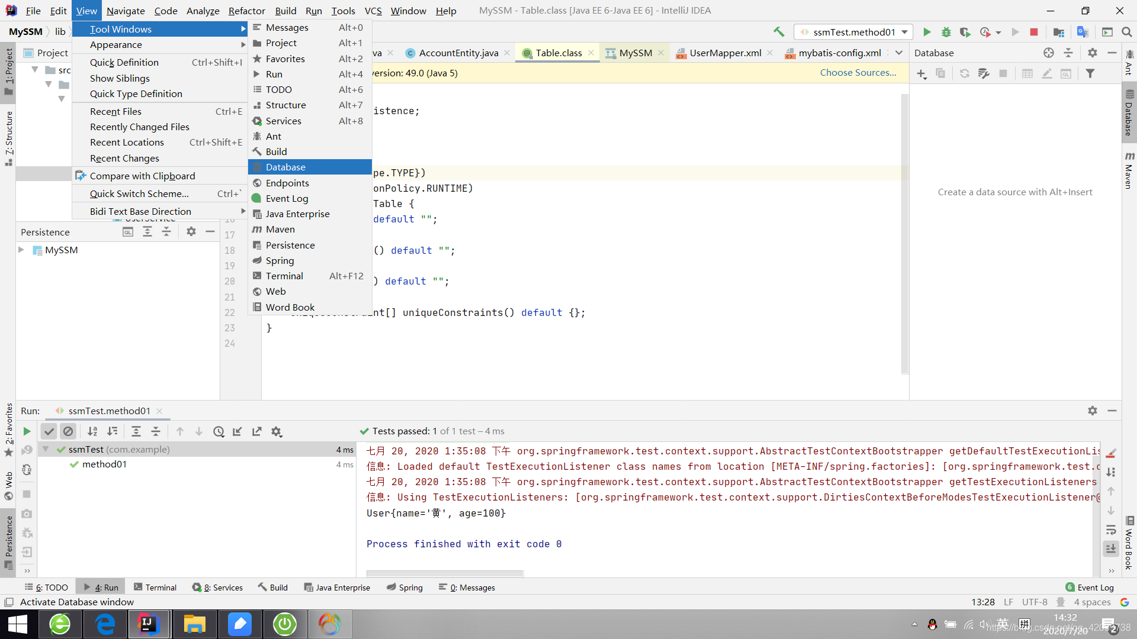
Task: Select Recent Files menu entry
Action: coord(160,111)
